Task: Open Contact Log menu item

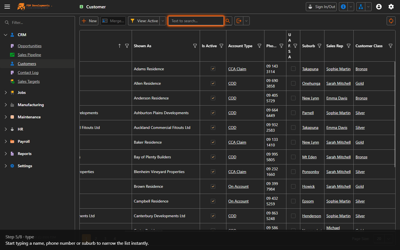Action: (x=28, y=72)
